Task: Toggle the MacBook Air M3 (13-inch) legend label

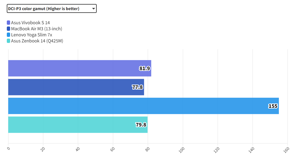Action: coord(37,29)
